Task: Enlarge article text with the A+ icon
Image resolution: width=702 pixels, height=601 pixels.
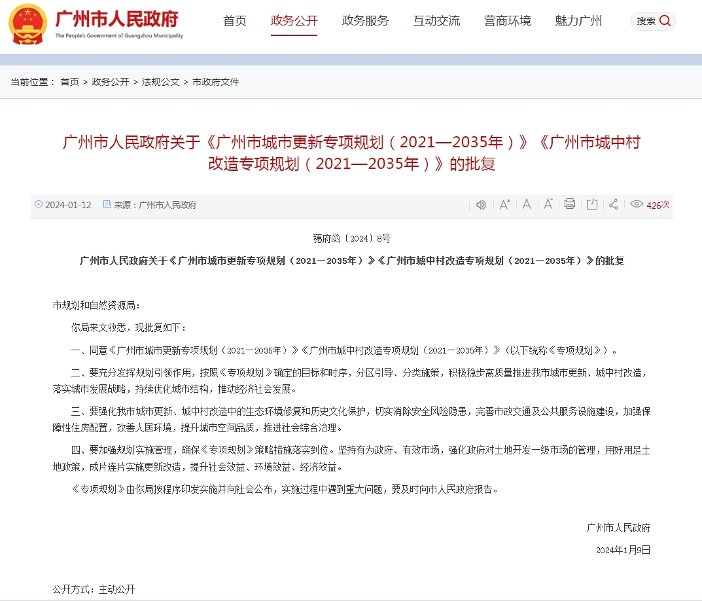Action: (x=504, y=205)
